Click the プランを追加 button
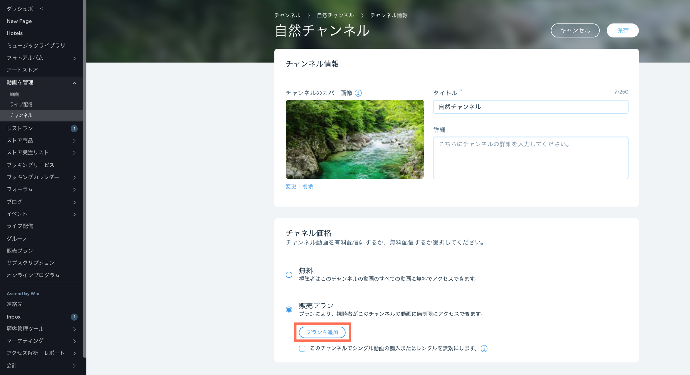 (x=322, y=332)
